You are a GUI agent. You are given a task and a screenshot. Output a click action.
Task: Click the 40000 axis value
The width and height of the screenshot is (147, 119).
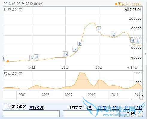tap(136, 57)
